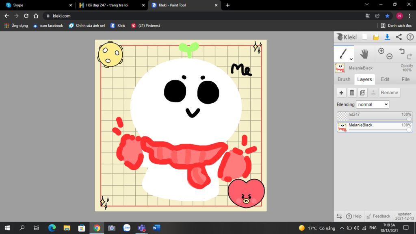
Task: Switch to the File tab
Action: (x=405, y=79)
